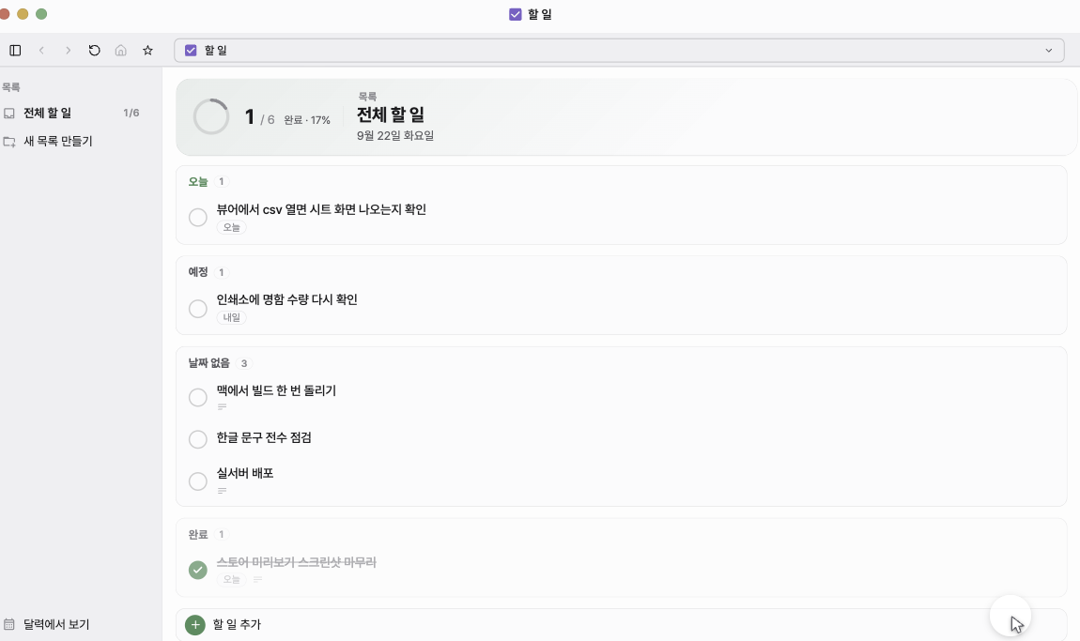Check off 맥에서 빌드 한 번 돌리기
The width and height of the screenshot is (1080, 641).
click(x=197, y=397)
